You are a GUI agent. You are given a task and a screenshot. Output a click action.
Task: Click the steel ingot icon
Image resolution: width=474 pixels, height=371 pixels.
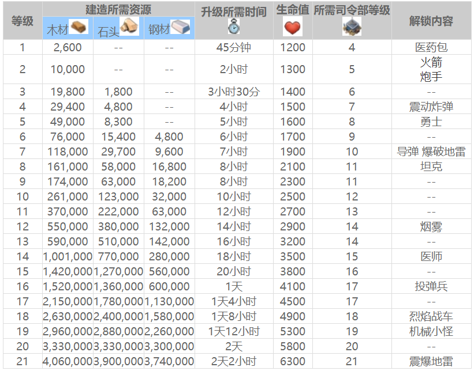coord(180,26)
